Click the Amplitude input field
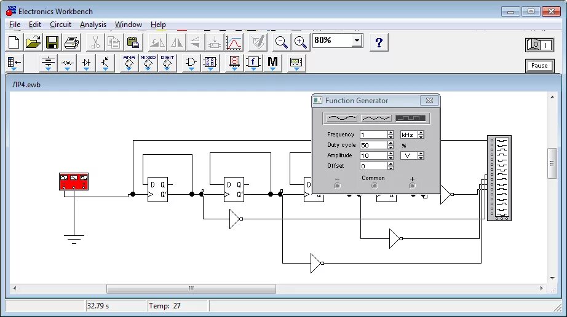 pos(373,155)
